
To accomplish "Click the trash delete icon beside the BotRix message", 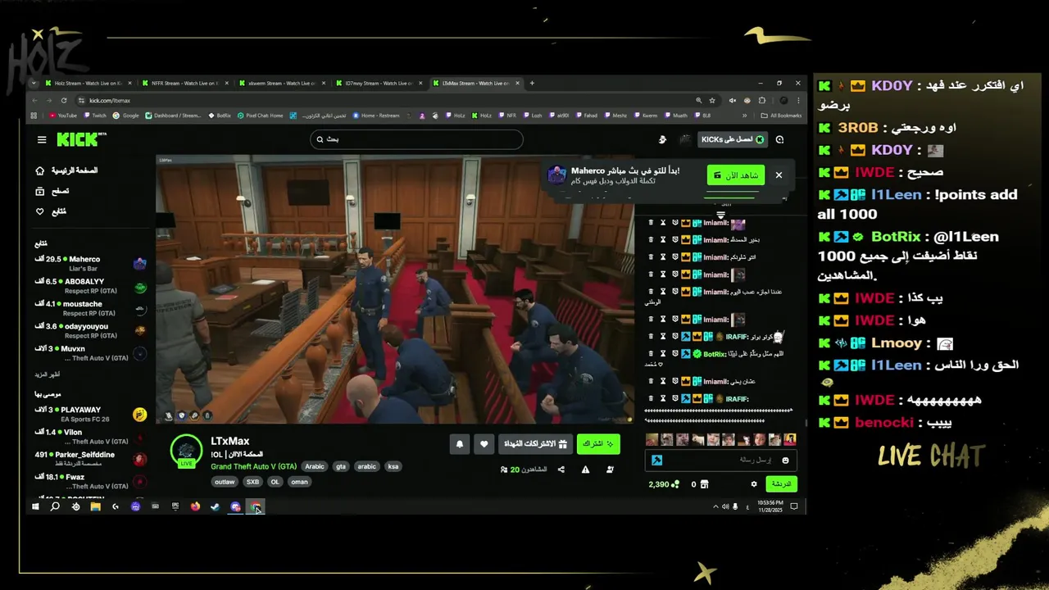I will [x=652, y=354].
